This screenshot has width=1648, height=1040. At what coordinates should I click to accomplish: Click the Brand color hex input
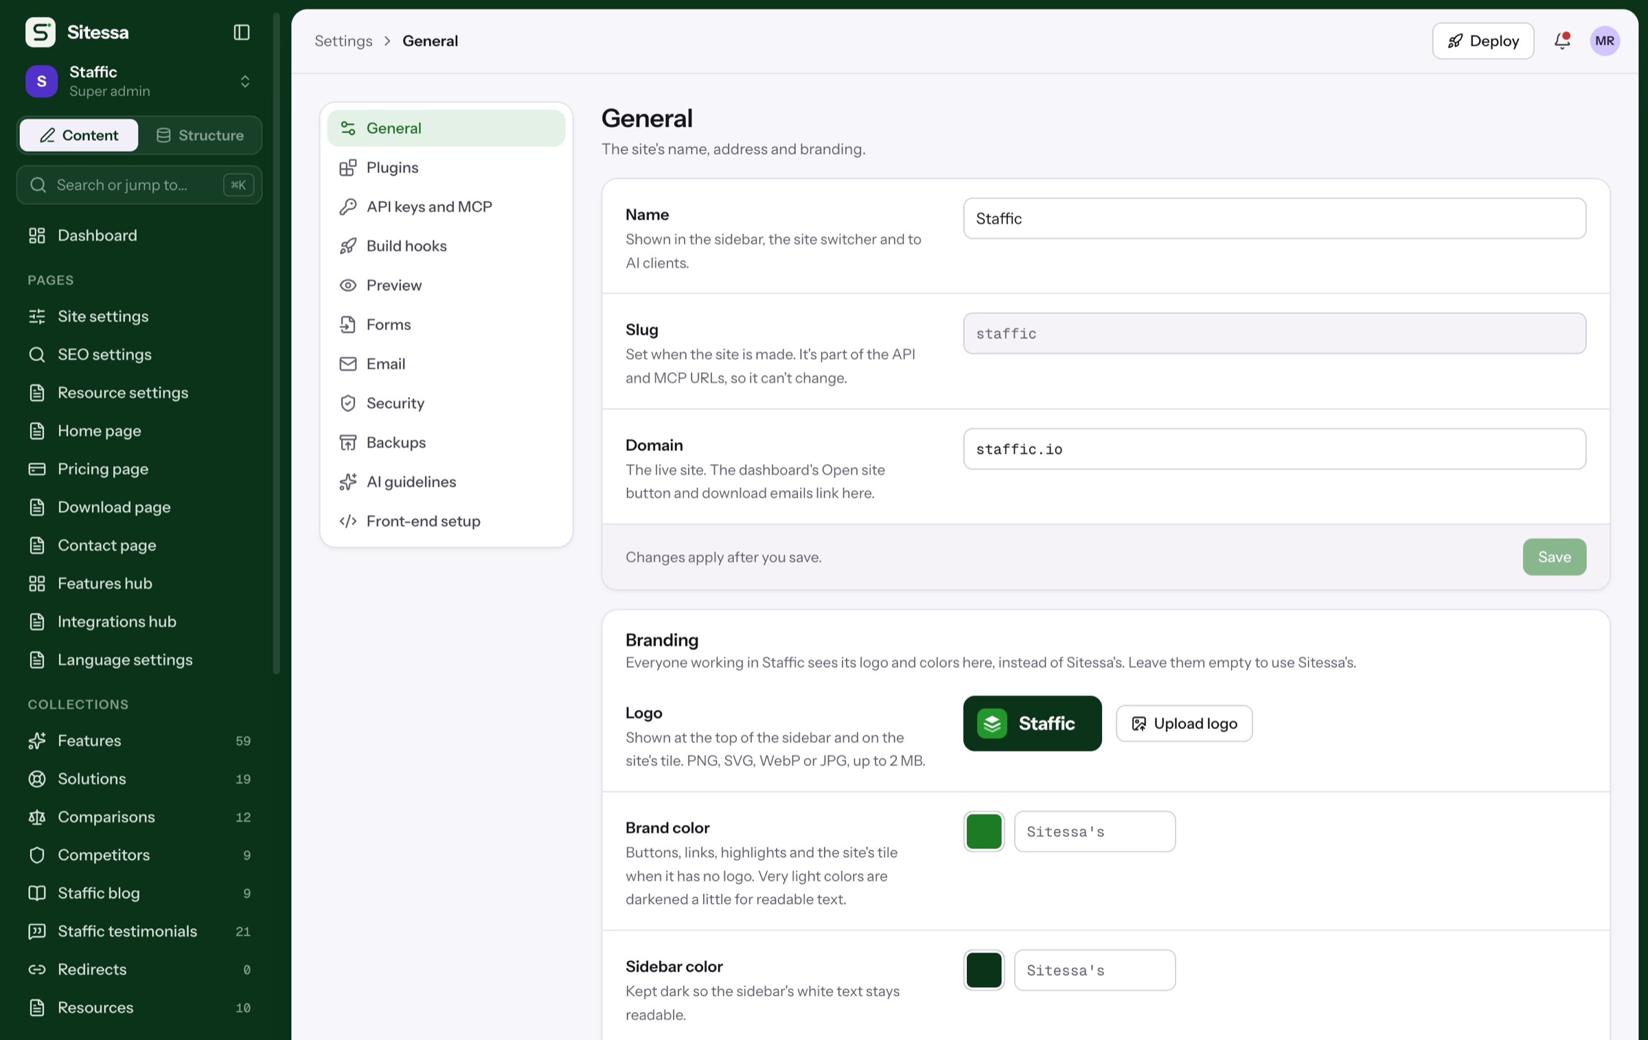(1095, 831)
